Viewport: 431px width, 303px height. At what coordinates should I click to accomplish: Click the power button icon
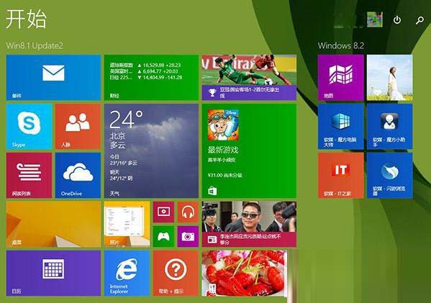pos(397,20)
